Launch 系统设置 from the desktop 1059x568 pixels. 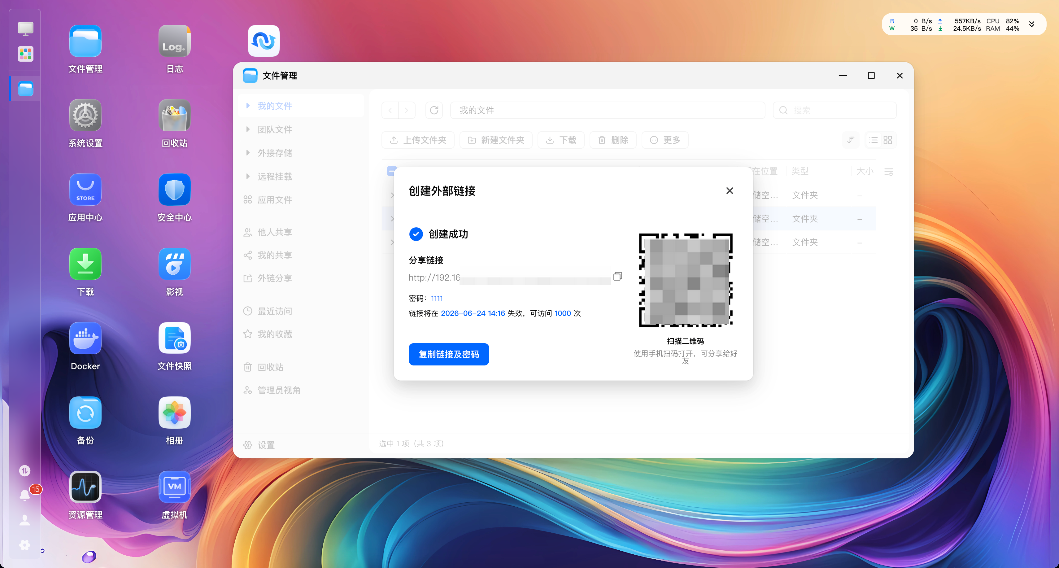point(85,115)
